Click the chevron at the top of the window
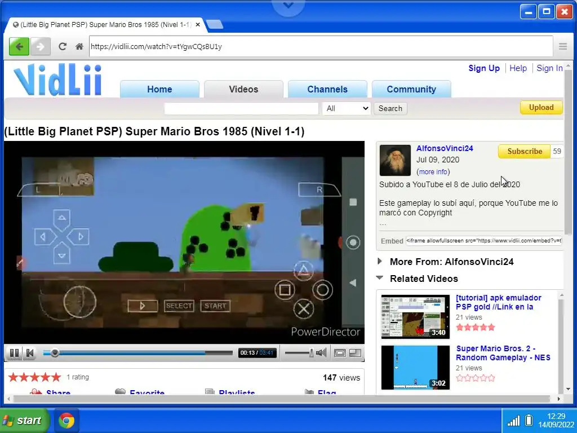The height and width of the screenshot is (433, 577). point(288,5)
